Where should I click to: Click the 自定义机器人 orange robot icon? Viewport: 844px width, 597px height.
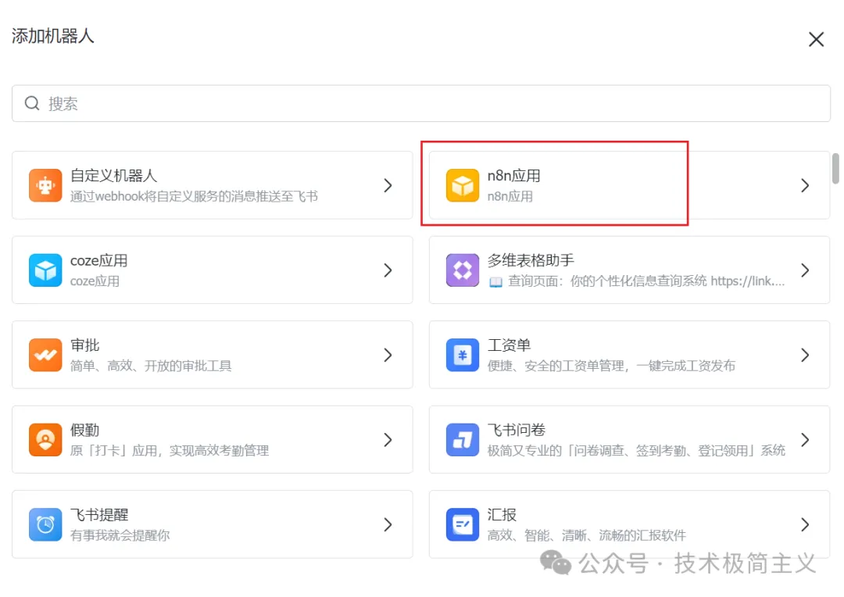coord(45,185)
